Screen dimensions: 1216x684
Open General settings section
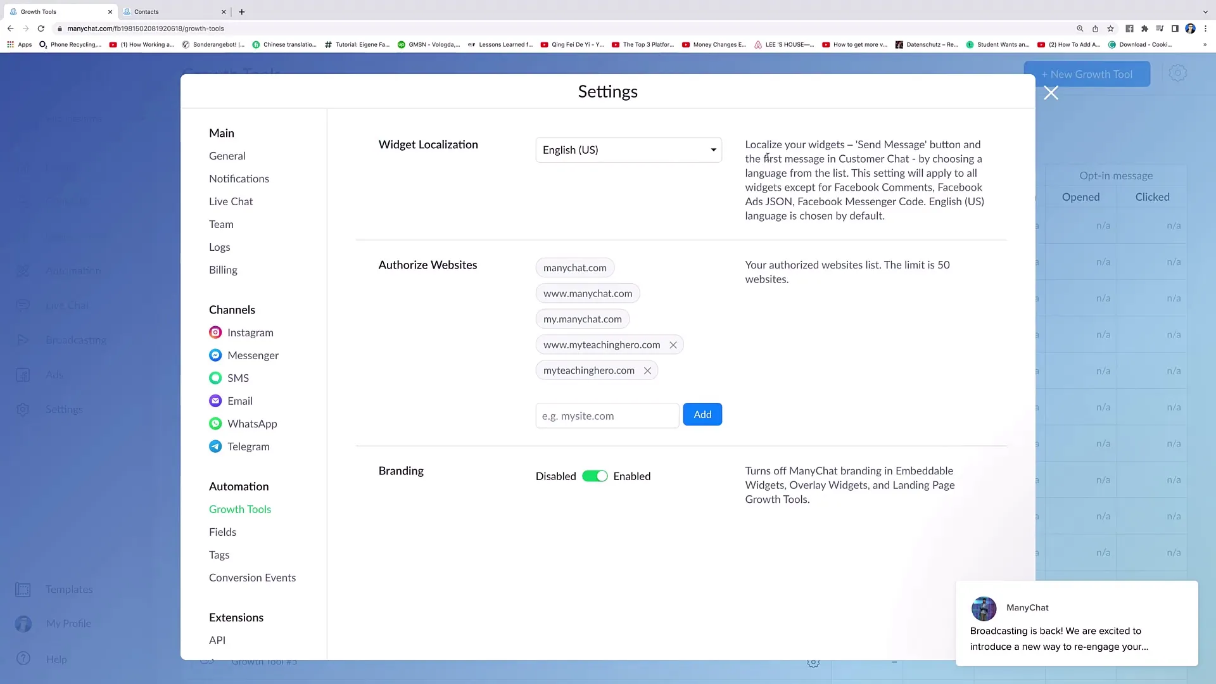(227, 156)
